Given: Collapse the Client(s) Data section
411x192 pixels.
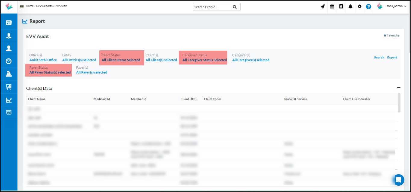Looking at the screenshot, I should [399, 88].
